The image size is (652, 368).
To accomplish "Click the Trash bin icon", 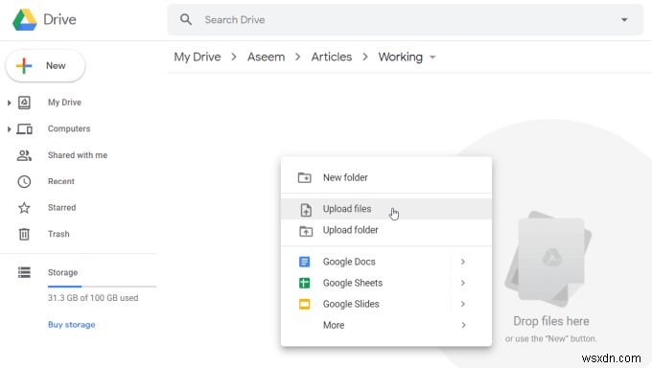I will point(24,234).
